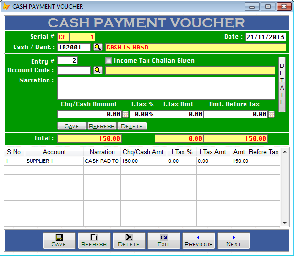Click the I.Tax % field
The width and height of the screenshot is (294, 256).
142,114
